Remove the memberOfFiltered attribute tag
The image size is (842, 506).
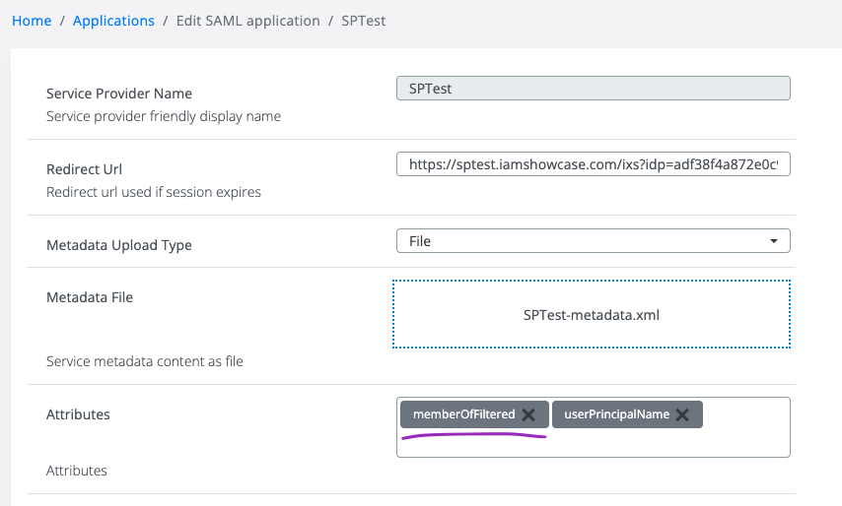(x=528, y=414)
